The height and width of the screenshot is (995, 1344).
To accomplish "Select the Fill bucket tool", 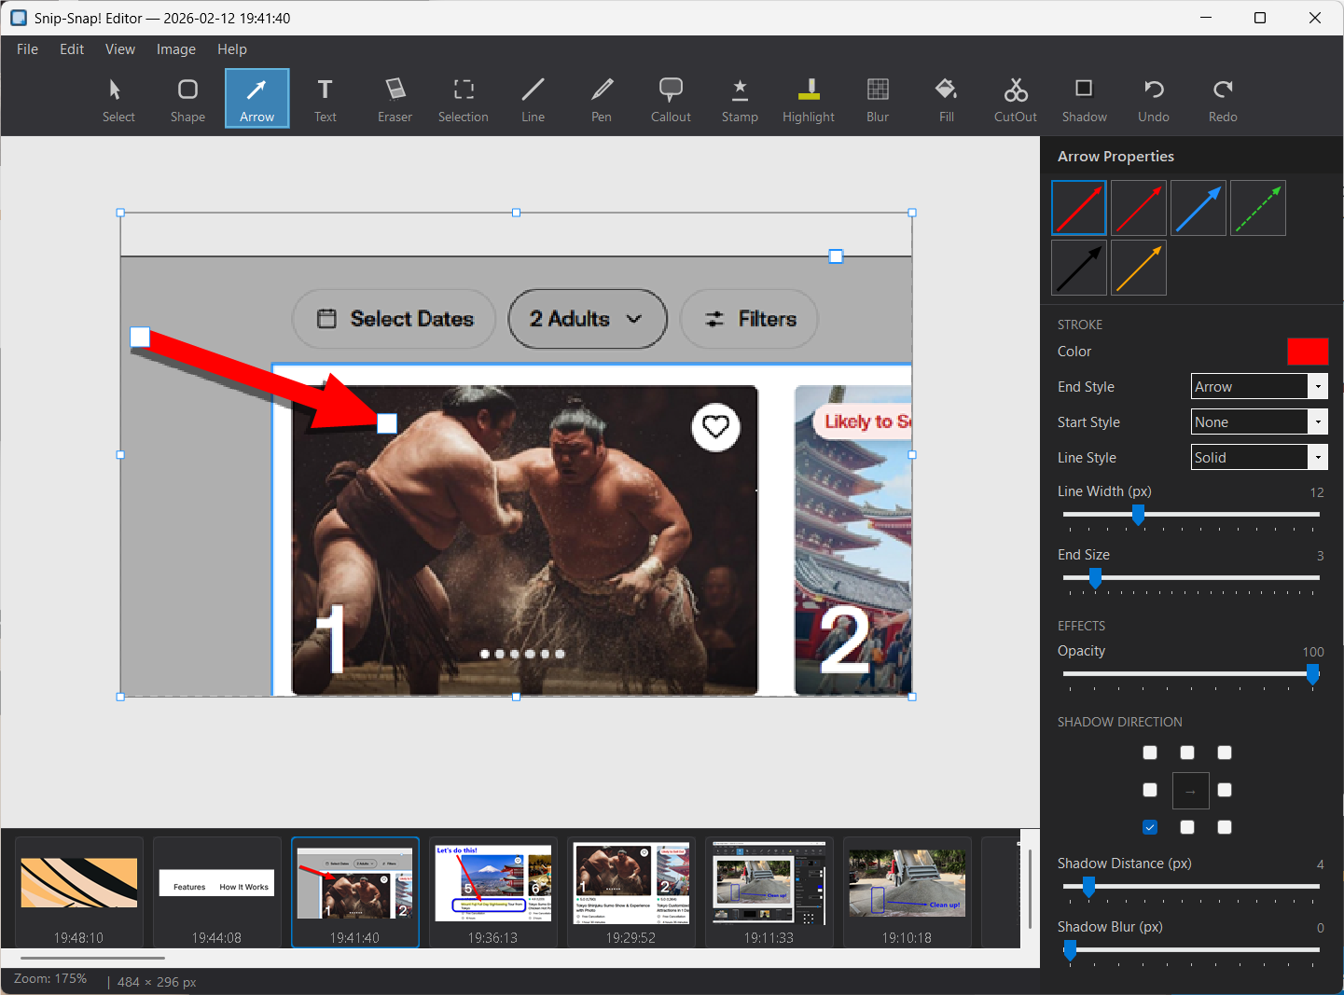I will tap(947, 99).
